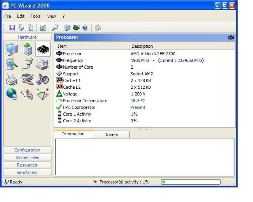The image size is (253, 202).
Task: Select the Core 2 Activity row
Action: pyautogui.click(x=145, y=121)
